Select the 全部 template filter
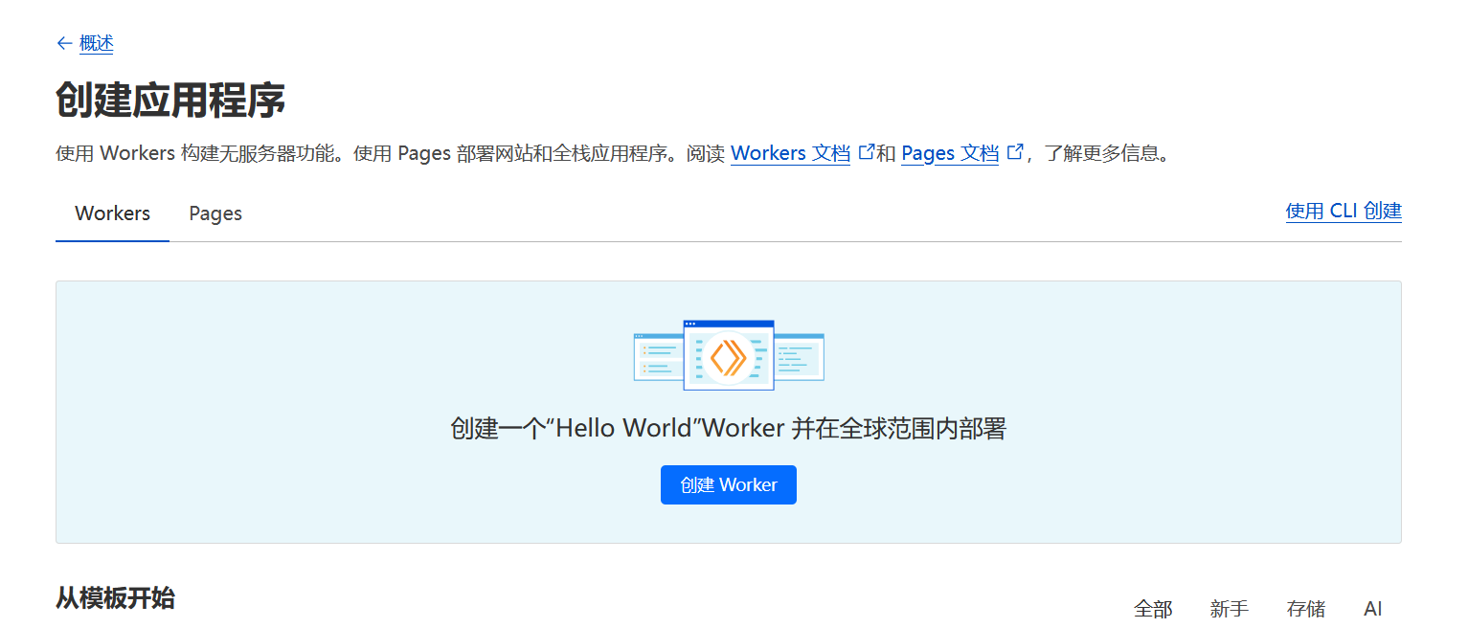This screenshot has height=628, width=1468. coord(1153,609)
